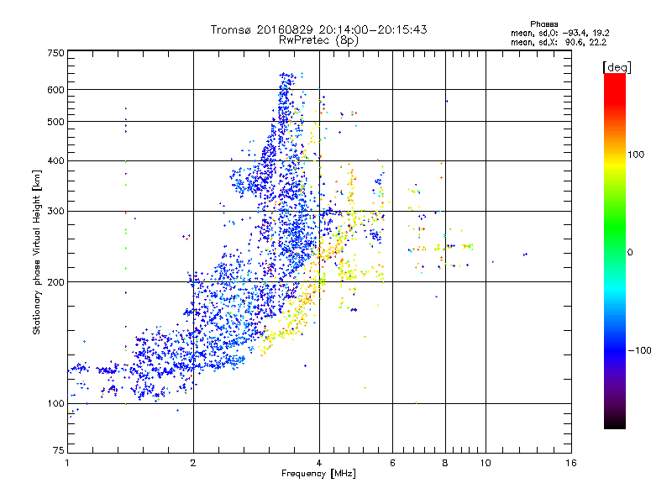Click the y-axis tick label "300"
The image size is (672, 504).
click(x=55, y=211)
